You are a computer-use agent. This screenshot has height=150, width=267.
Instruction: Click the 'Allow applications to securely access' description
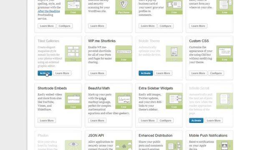(x=101, y=145)
